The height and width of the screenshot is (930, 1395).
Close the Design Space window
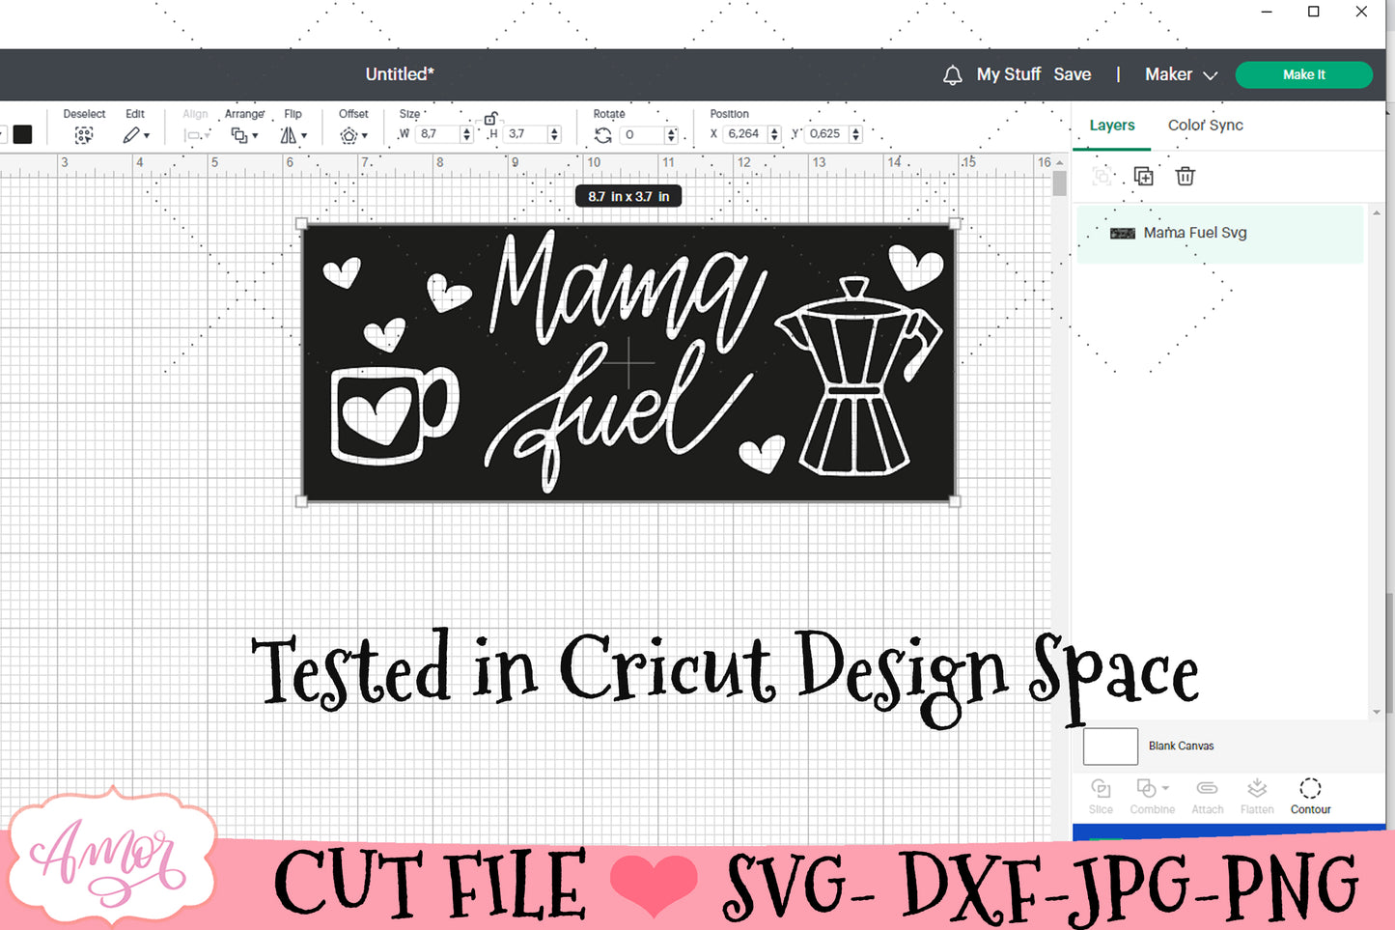pos(1361,12)
